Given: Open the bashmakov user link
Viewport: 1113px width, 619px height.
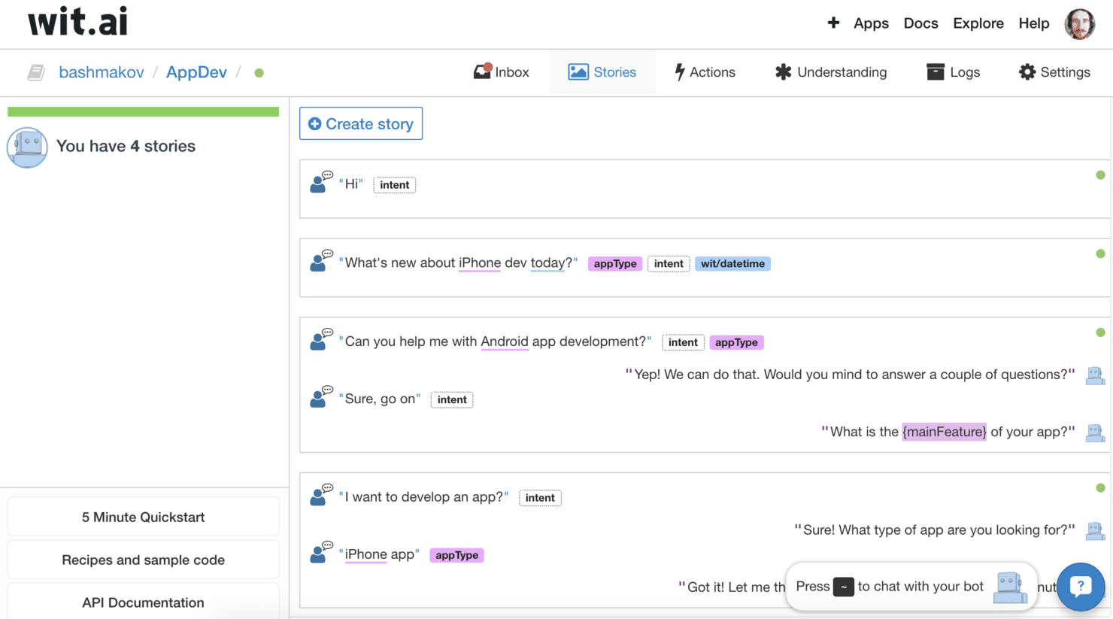Looking at the screenshot, I should (x=102, y=72).
